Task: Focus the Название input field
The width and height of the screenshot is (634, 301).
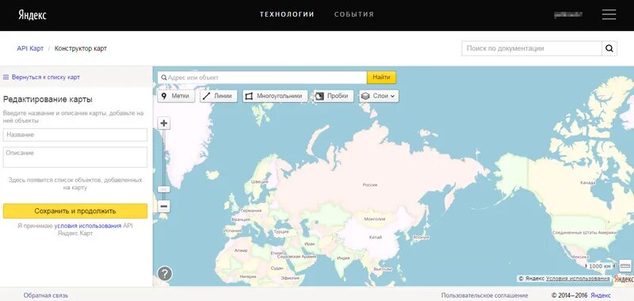Action: (x=75, y=135)
